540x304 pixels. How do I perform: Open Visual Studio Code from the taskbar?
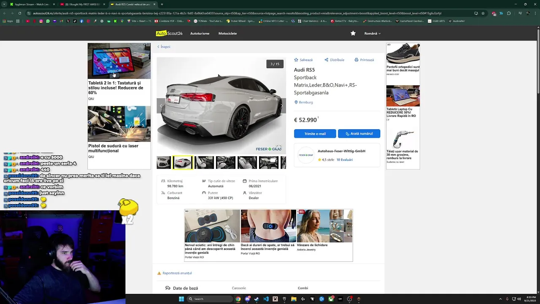point(266,299)
